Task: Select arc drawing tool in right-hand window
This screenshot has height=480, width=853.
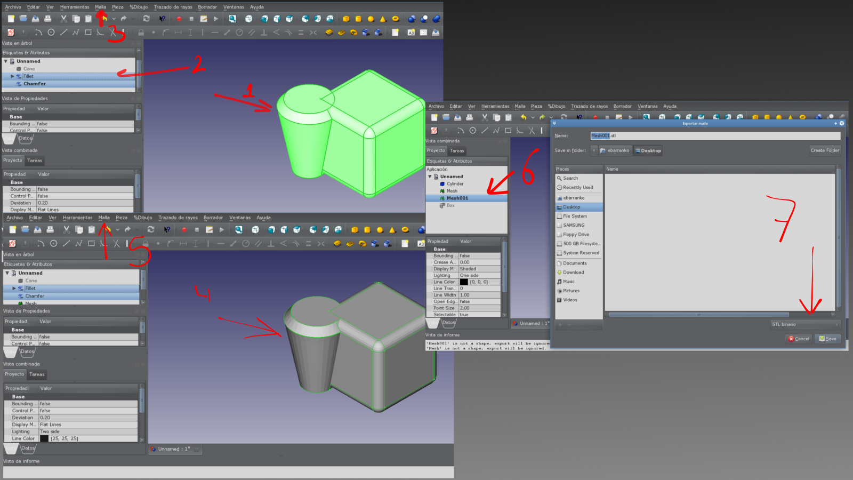Action: point(461,131)
